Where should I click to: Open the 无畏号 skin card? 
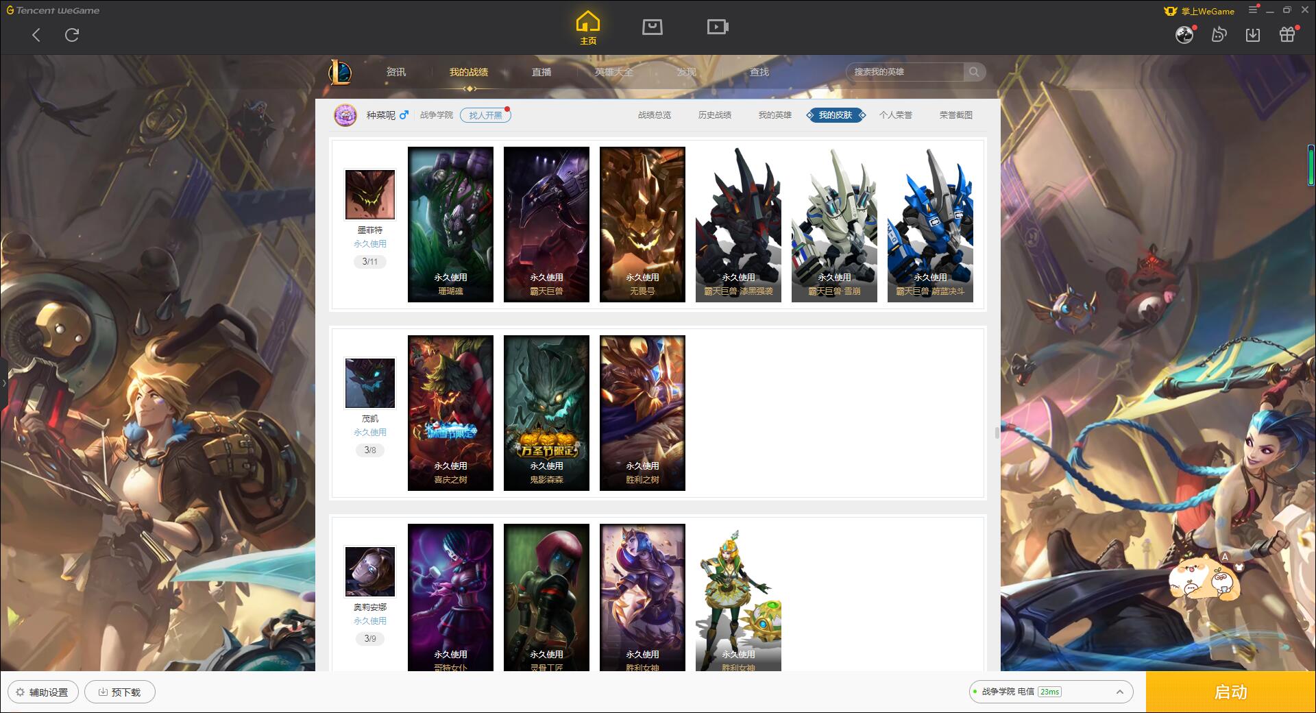(642, 224)
